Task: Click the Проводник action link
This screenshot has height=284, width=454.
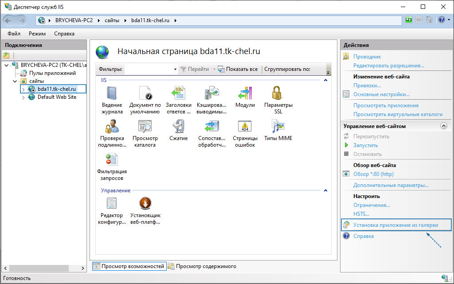Action: tap(367, 57)
